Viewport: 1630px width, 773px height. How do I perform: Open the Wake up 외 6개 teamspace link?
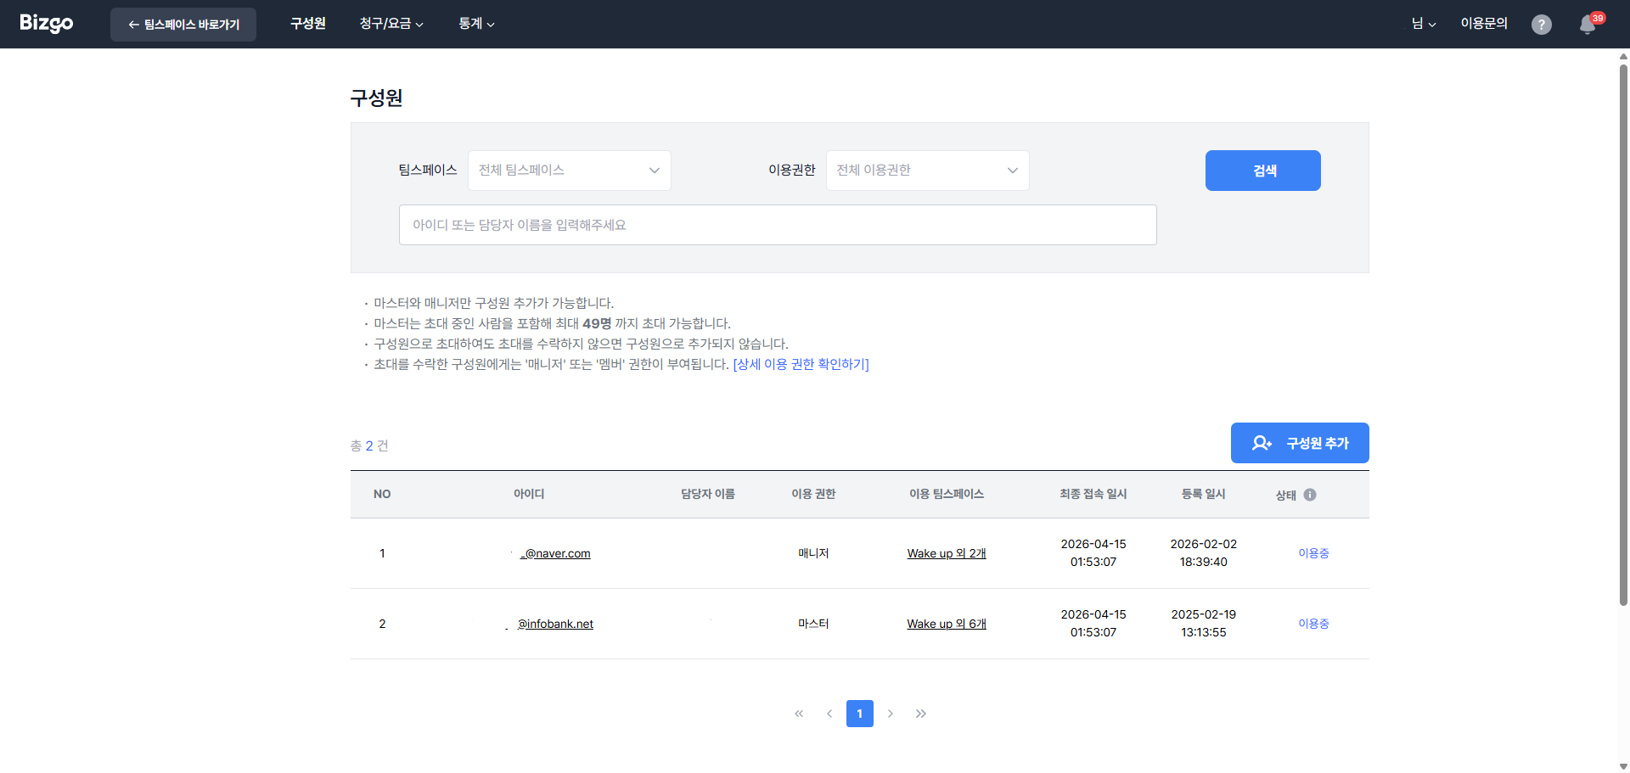coord(946,623)
